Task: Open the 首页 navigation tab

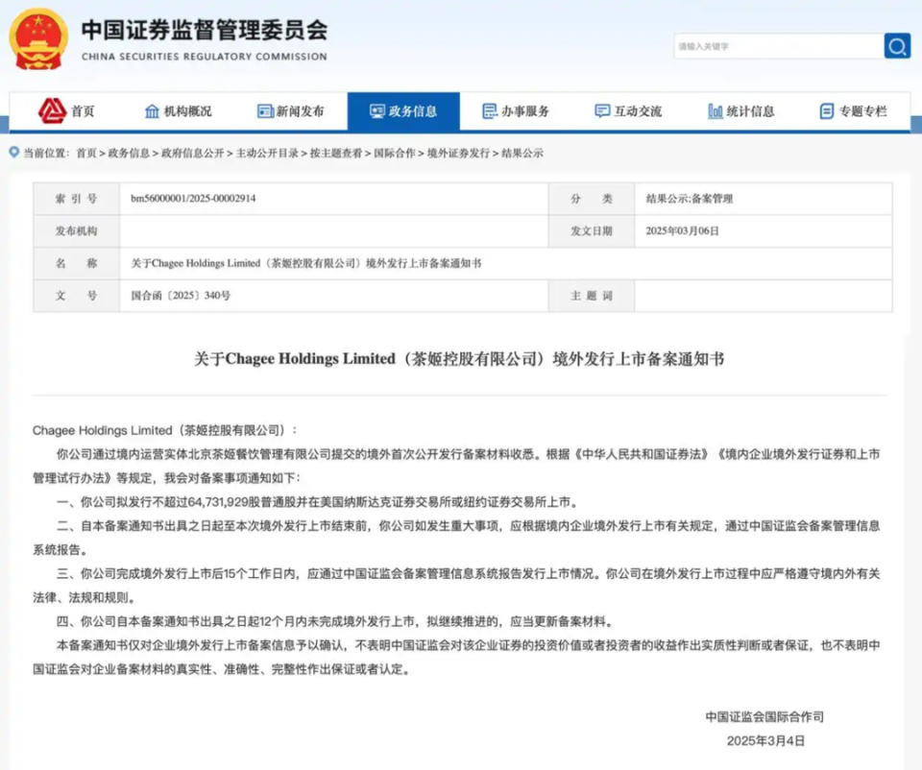Action: click(x=66, y=111)
